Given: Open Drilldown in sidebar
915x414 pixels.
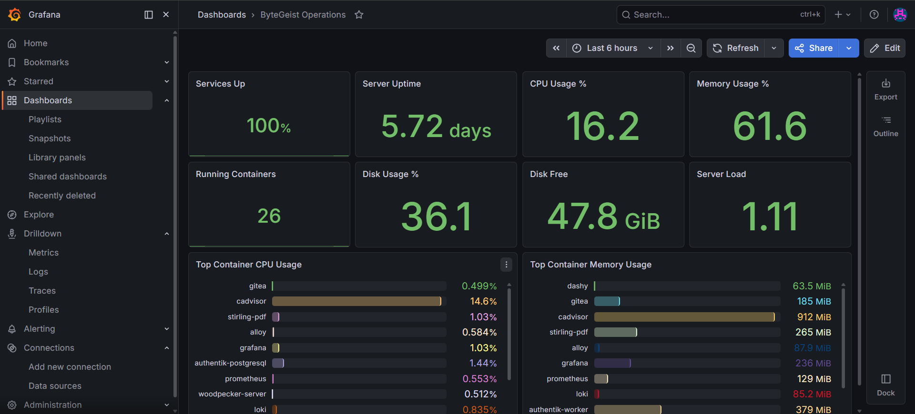Looking at the screenshot, I should 42,234.
